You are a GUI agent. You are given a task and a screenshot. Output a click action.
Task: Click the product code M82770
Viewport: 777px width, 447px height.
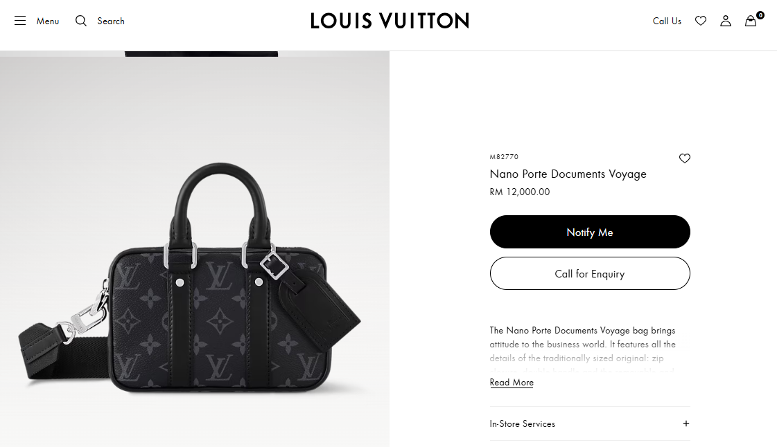click(504, 157)
